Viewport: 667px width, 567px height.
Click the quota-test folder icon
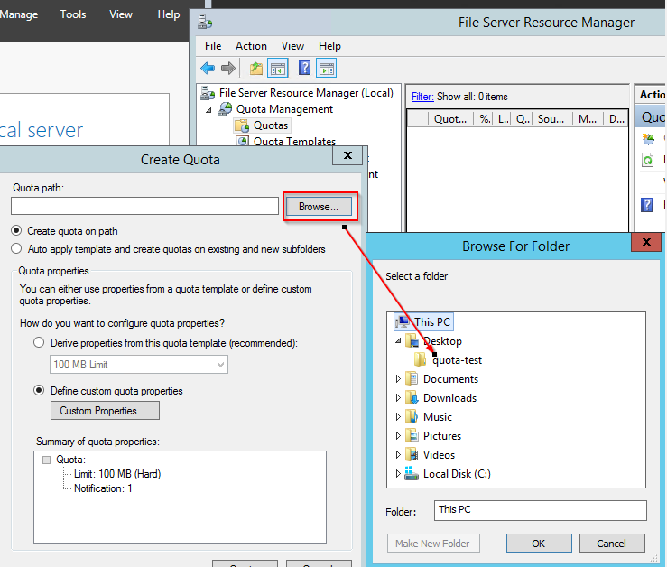click(x=421, y=359)
